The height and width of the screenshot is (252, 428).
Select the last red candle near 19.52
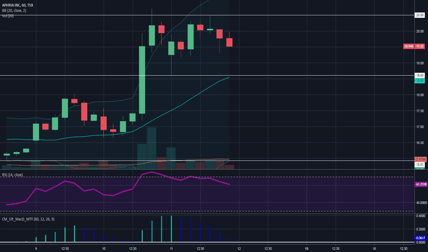pos(229,42)
